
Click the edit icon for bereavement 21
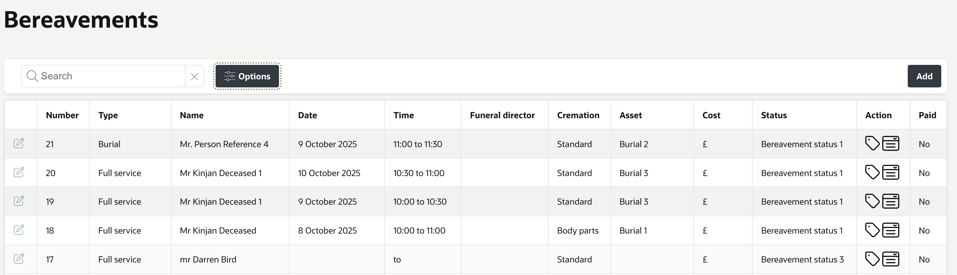click(19, 143)
